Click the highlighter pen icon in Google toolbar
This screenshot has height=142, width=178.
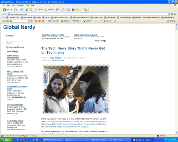point(115,21)
